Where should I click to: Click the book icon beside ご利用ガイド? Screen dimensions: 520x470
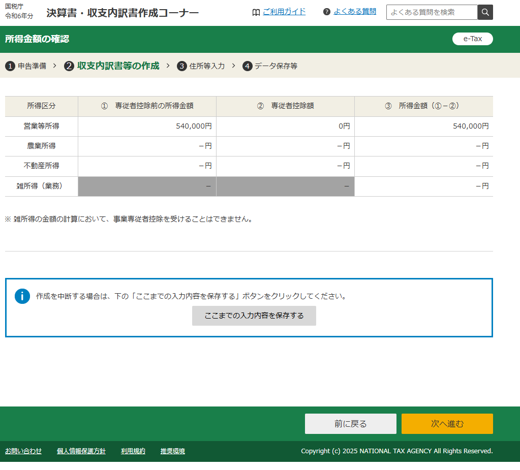point(256,12)
